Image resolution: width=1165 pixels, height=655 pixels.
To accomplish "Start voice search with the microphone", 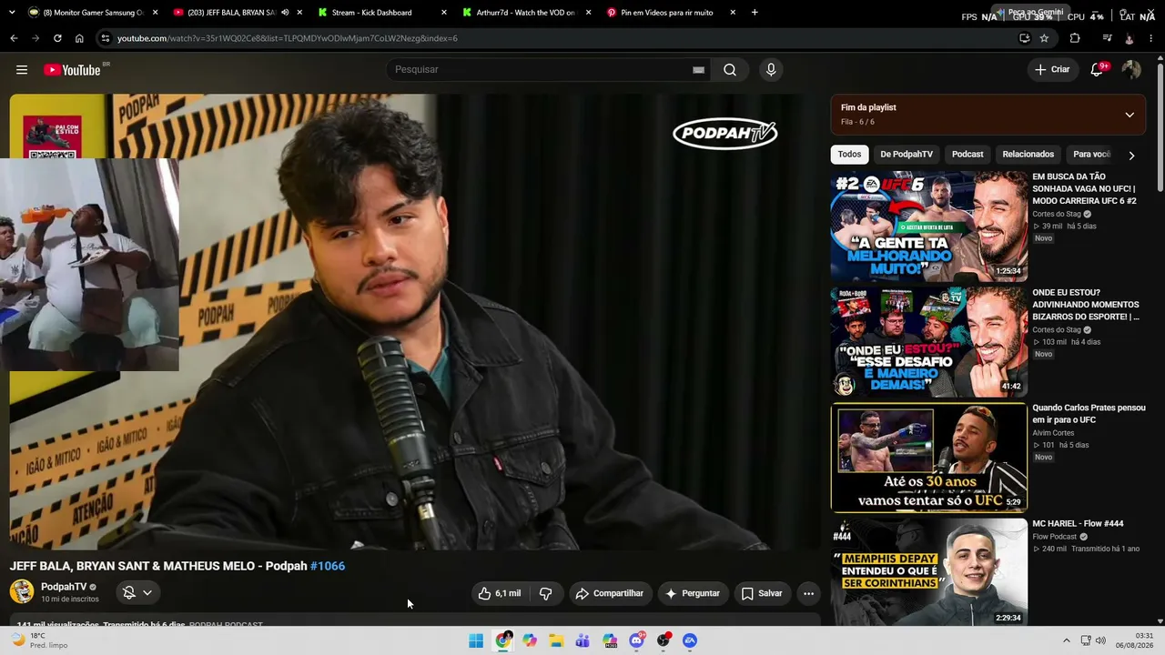I will click(771, 70).
